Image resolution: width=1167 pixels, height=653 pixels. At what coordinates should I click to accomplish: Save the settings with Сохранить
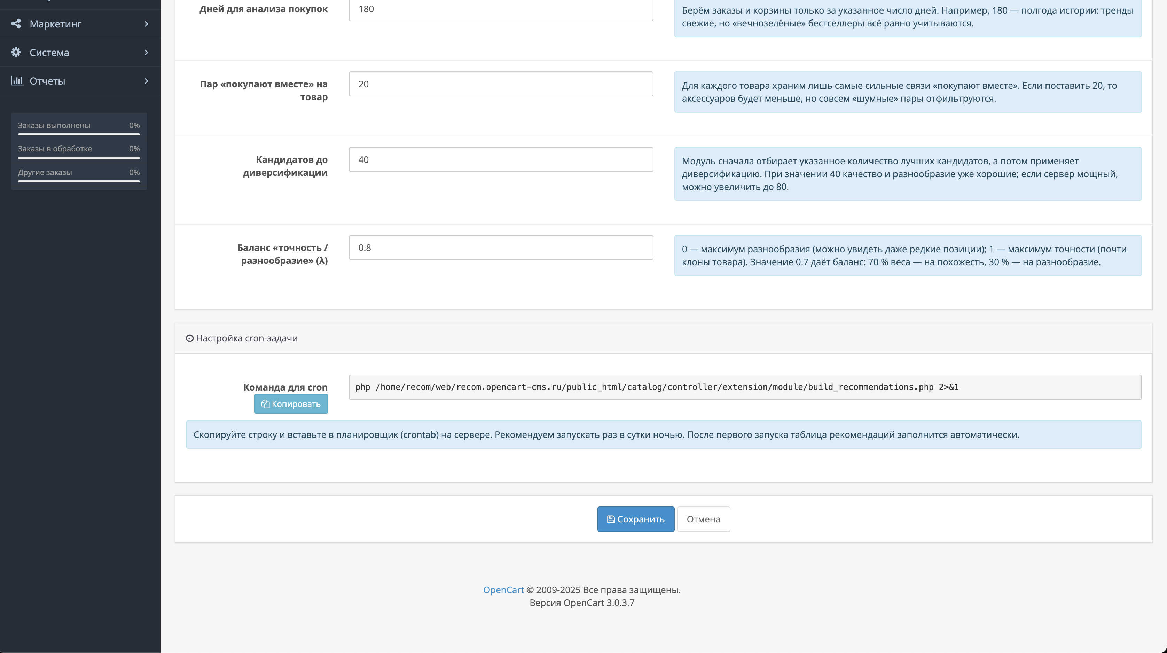pos(636,519)
